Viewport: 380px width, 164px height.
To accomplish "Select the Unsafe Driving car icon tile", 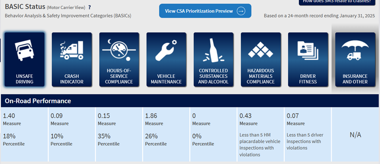I will pos(25,59).
